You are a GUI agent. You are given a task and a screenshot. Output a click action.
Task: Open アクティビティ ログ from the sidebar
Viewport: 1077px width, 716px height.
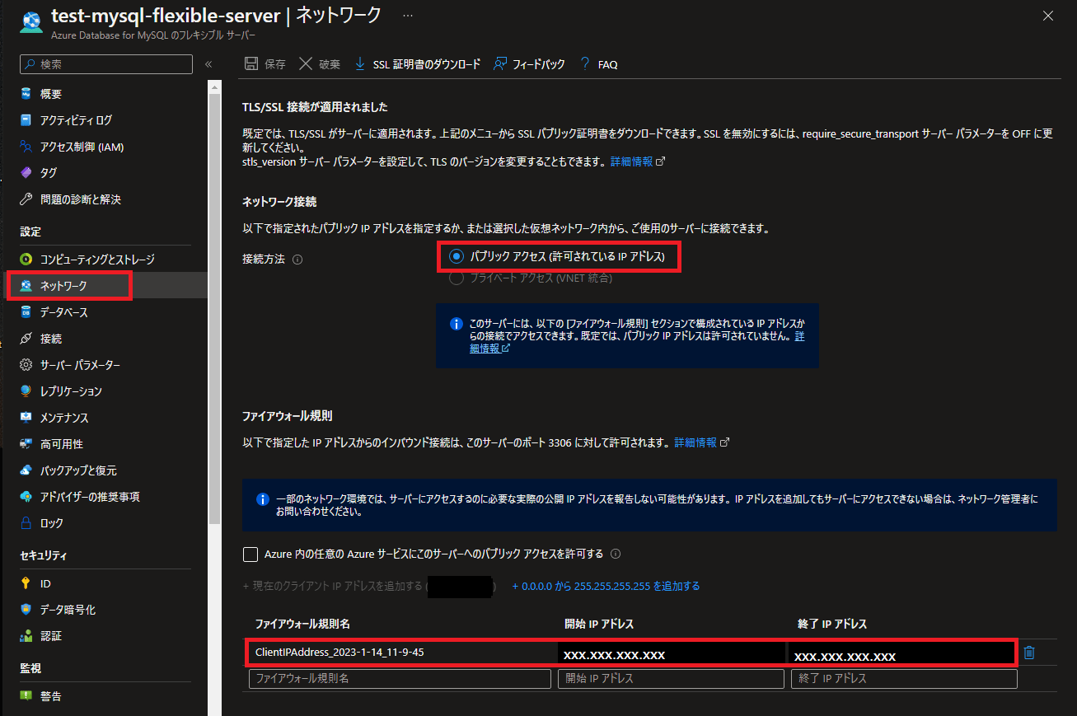(76, 120)
